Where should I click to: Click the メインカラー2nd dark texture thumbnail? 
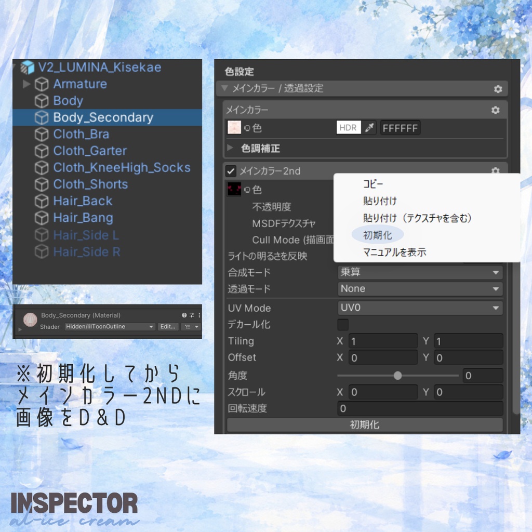(234, 189)
